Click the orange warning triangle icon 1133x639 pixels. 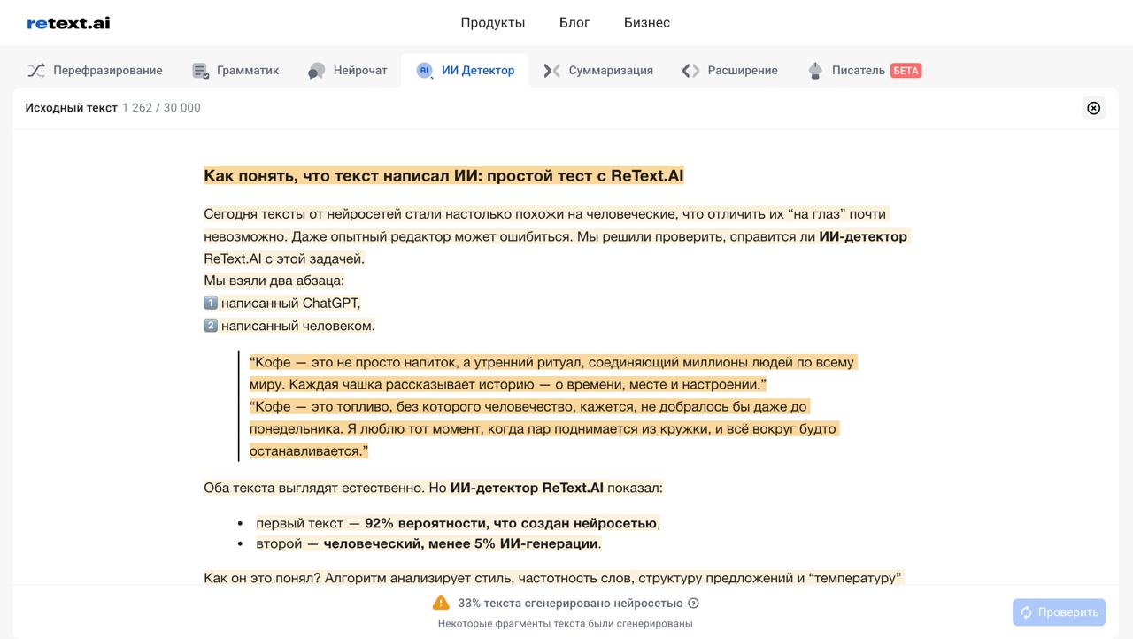pyautogui.click(x=441, y=603)
